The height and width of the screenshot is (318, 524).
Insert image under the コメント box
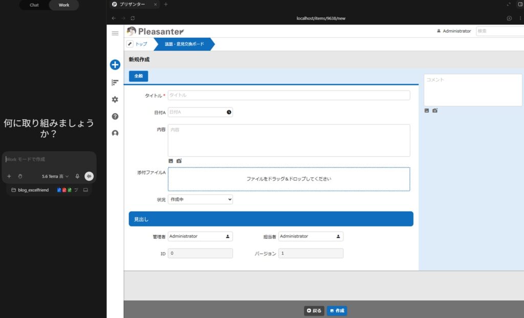(x=427, y=110)
